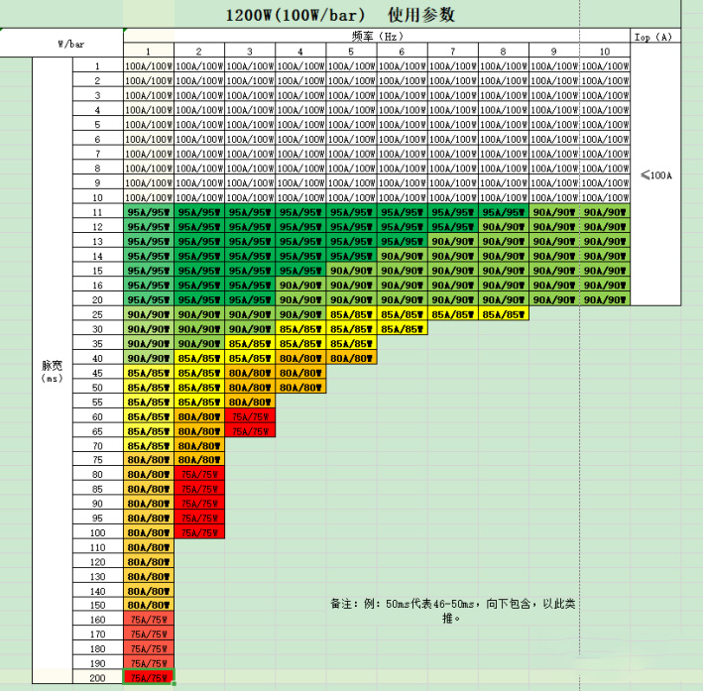
Task: Click frequency column header "10"
Action: click(x=605, y=51)
